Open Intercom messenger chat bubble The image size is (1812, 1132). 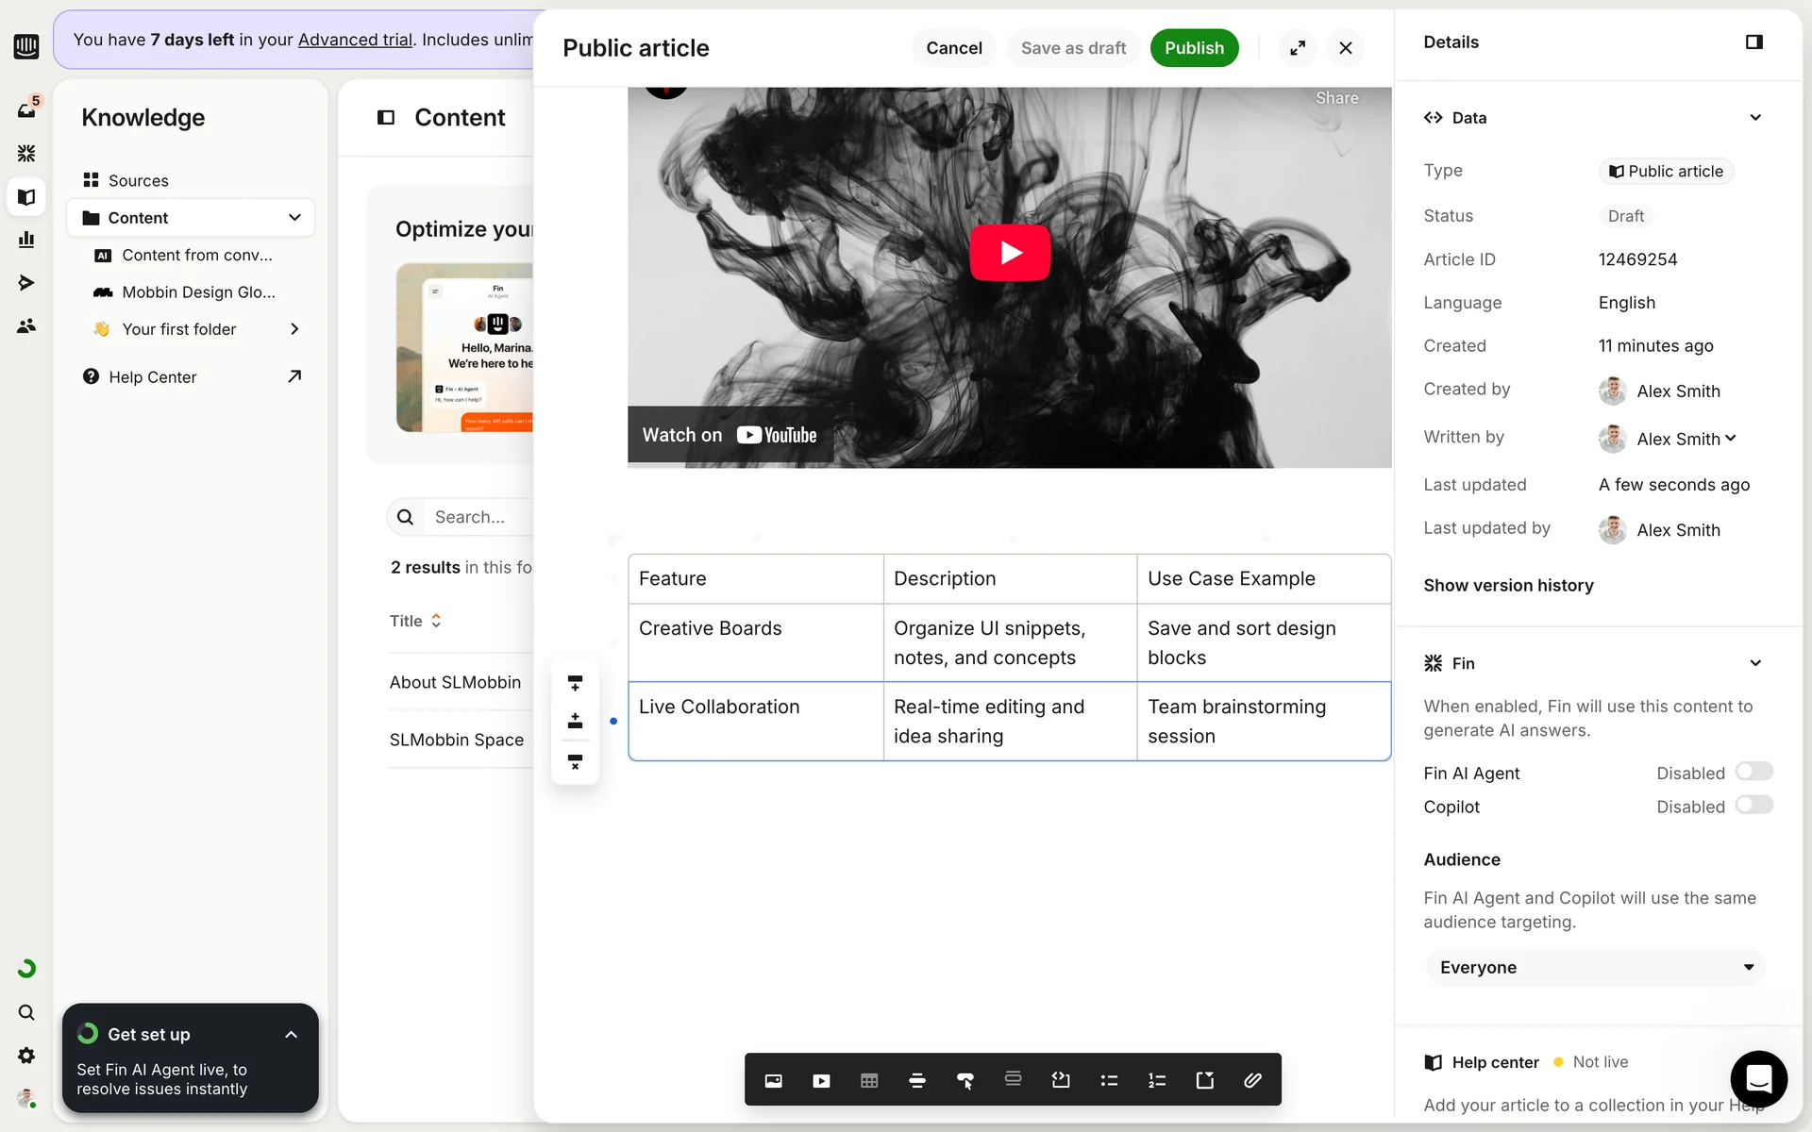pyautogui.click(x=1758, y=1078)
